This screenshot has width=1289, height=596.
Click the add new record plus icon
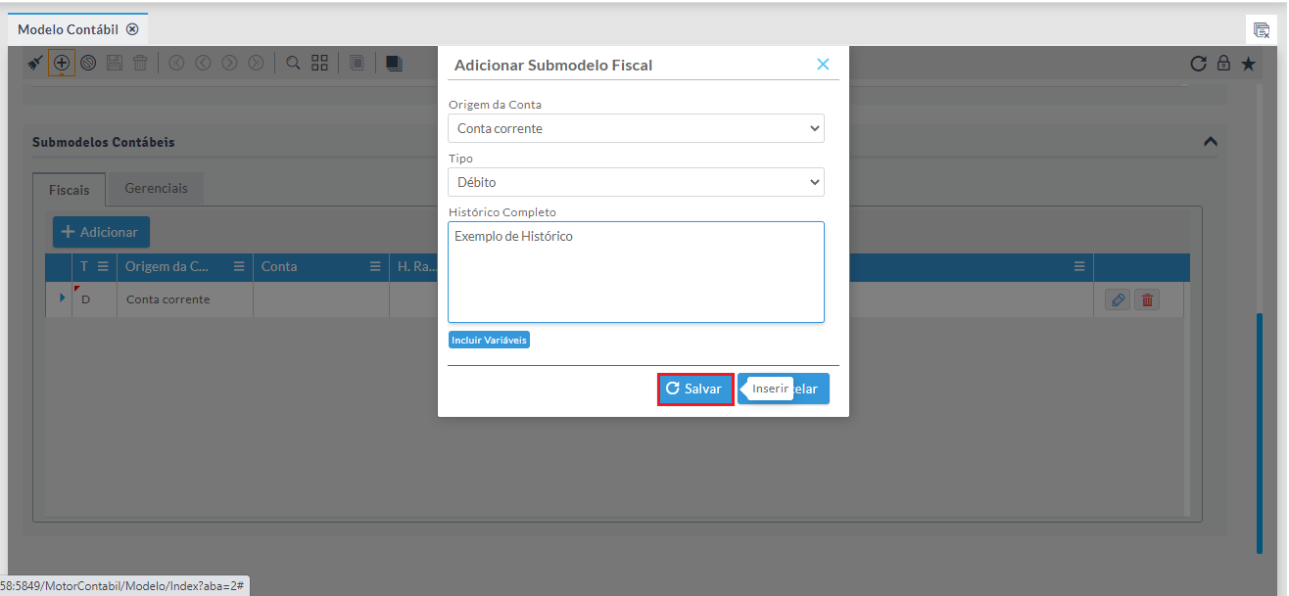pos(62,64)
